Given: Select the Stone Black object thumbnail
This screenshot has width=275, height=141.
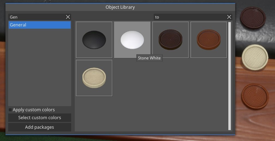Looking at the screenshot, I should (x=94, y=40).
